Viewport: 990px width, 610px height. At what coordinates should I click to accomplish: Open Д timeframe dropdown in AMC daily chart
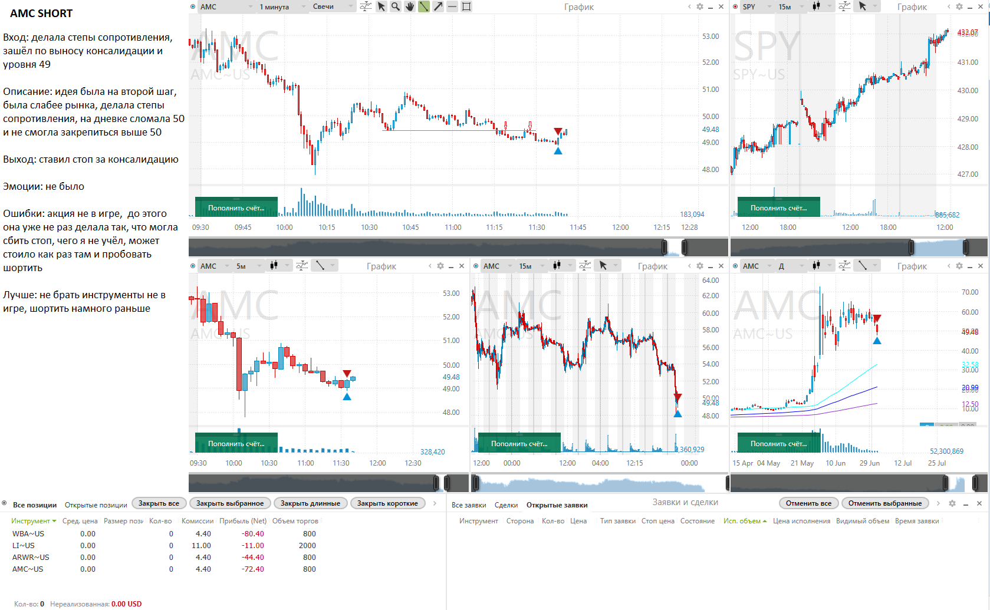[792, 266]
